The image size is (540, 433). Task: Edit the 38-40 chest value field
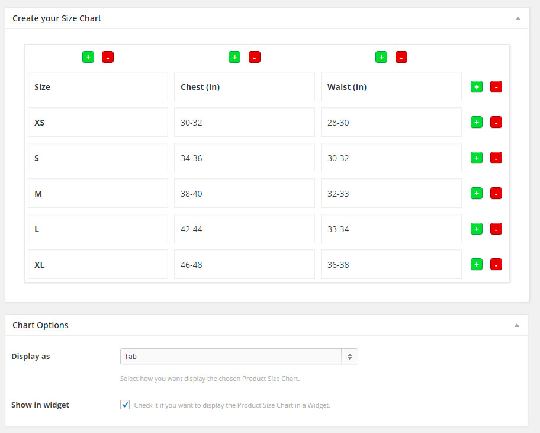click(244, 194)
